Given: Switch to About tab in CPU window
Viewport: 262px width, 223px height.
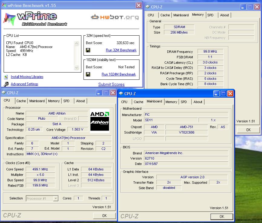Looking at the screenshot, I should pyautogui.click(x=80, y=101).
